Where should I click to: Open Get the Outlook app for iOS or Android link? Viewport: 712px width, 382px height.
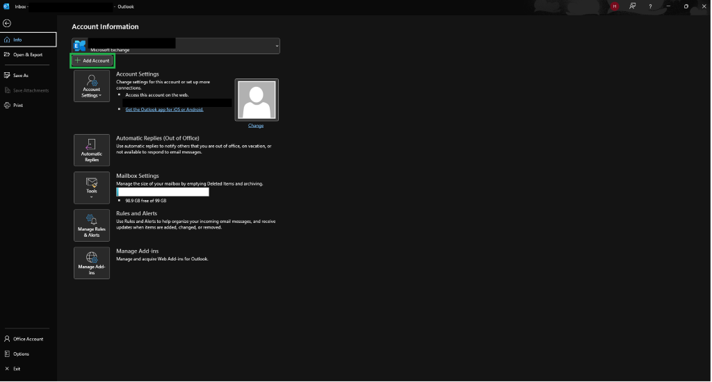[164, 109]
